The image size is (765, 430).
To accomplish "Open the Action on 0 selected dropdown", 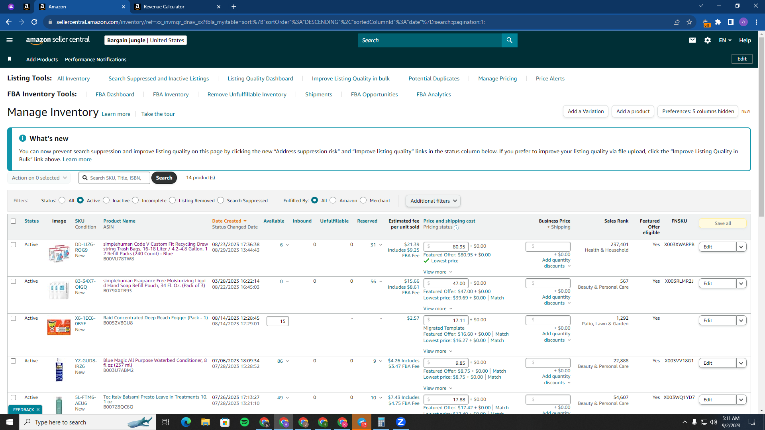I will click(39, 178).
